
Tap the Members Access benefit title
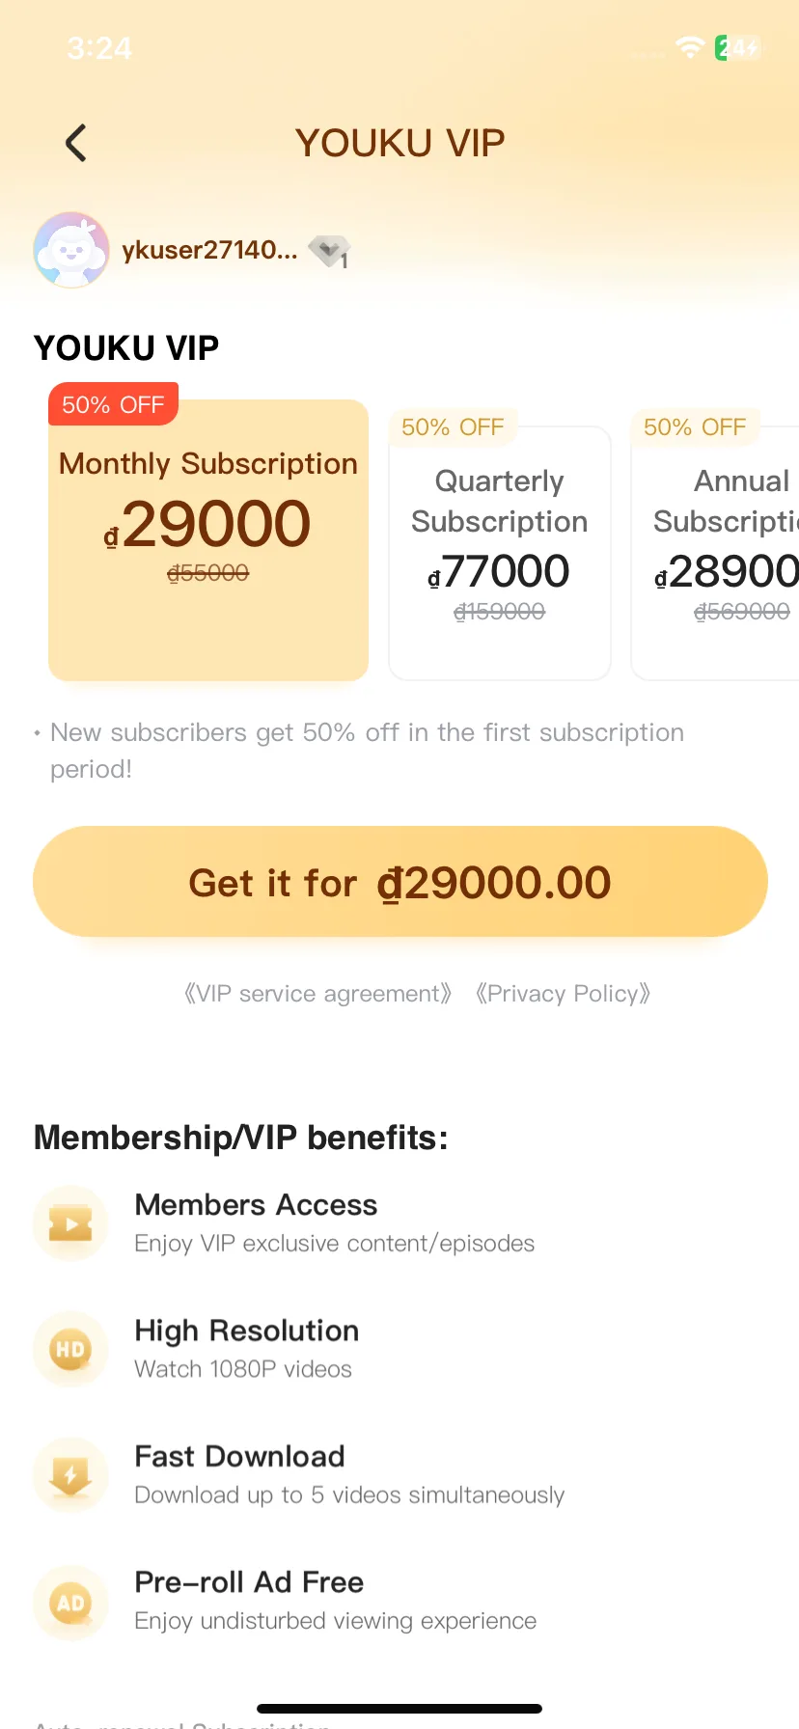pos(256,1205)
